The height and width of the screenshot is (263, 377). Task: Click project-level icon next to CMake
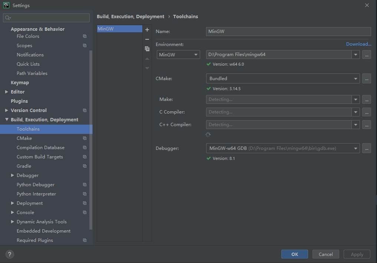(x=85, y=138)
